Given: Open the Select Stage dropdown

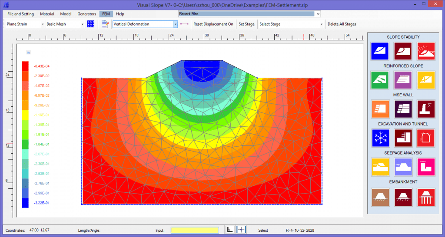Looking at the screenshot, I should coord(321,24).
